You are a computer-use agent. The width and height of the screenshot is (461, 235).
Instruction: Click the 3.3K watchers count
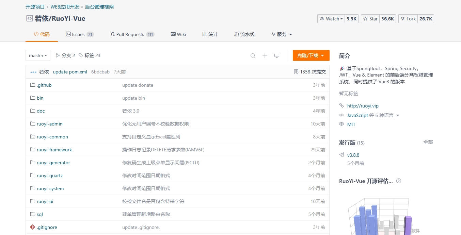352,19
